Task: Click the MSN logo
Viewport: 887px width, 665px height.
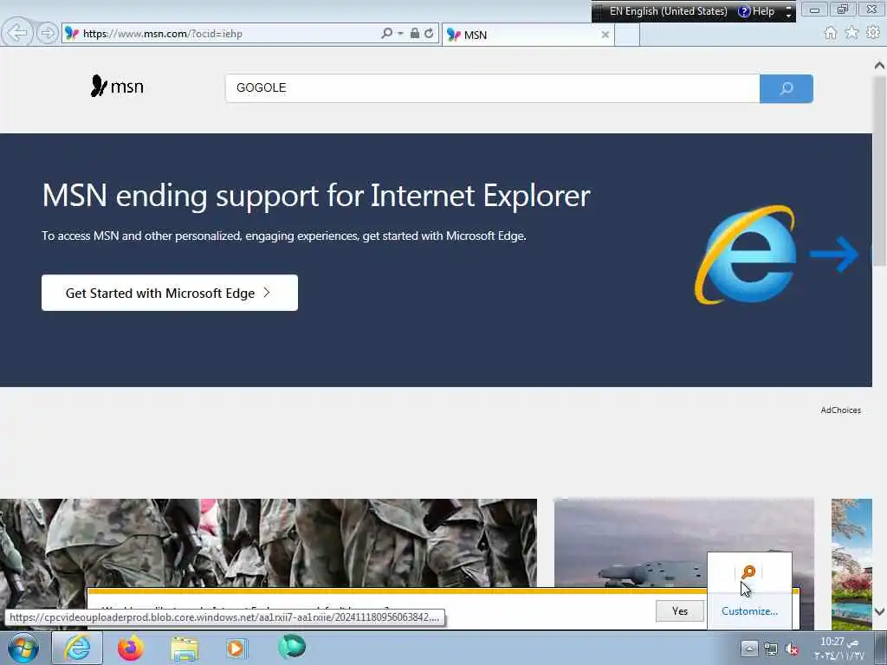Action: tap(117, 86)
